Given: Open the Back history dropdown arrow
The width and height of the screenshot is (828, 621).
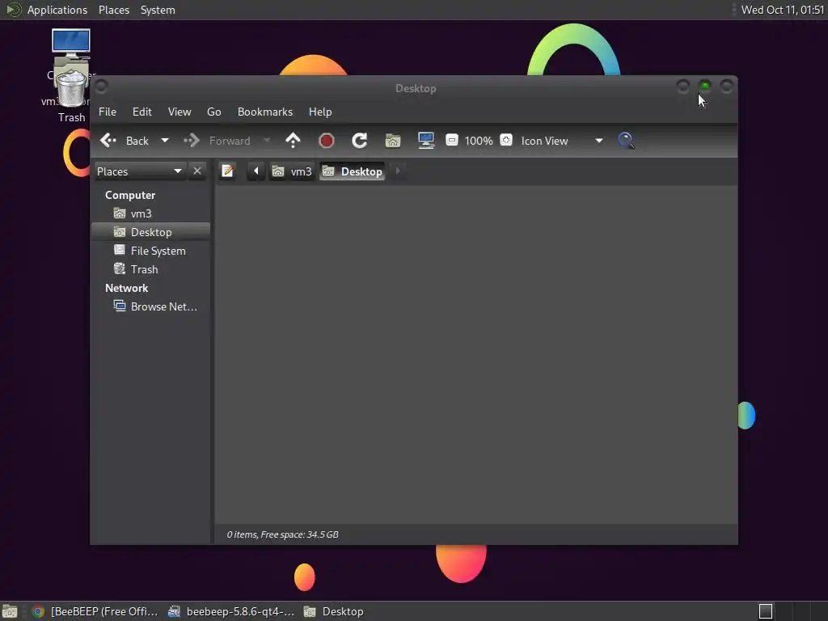Looking at the screenshot, I should (165, 141).
